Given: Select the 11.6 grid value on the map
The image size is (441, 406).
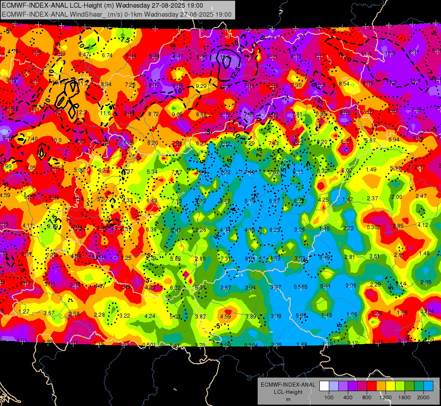Looking at the screenshot, I should pyautogui.click(x=105, y=113).
